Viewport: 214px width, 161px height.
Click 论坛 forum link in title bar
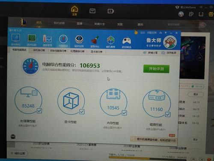[143, 33]
